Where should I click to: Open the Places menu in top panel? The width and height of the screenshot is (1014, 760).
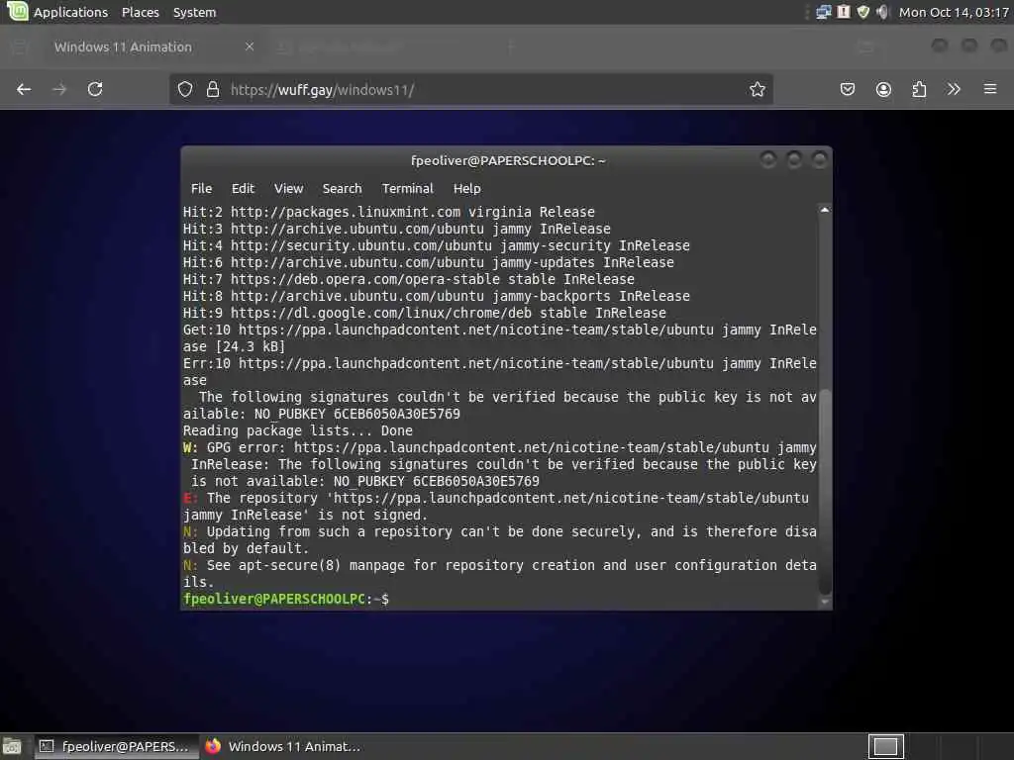click(x=141, y=12)
